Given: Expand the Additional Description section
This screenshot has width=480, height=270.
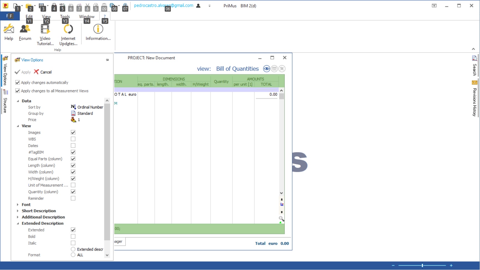Looking at the screenshot, I should point(18,217).
